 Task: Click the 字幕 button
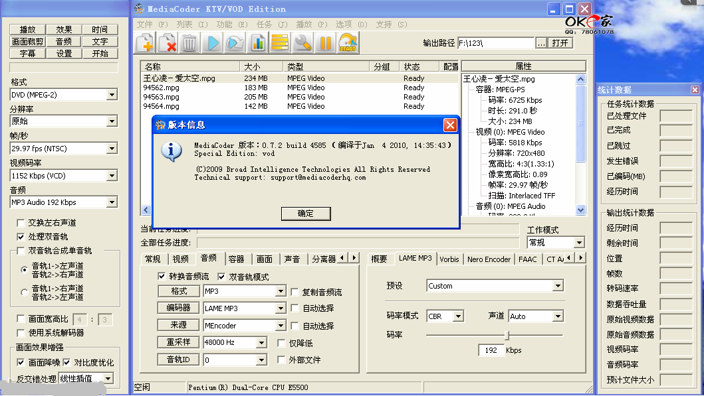(27, 54)
